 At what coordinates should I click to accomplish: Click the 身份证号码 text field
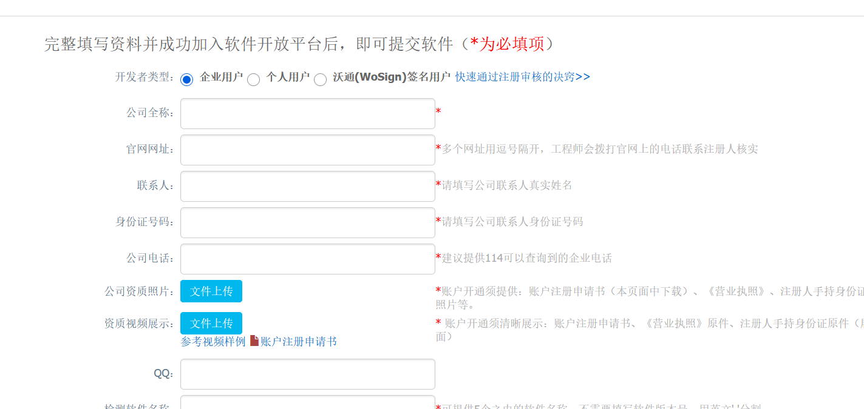(308, 222)
